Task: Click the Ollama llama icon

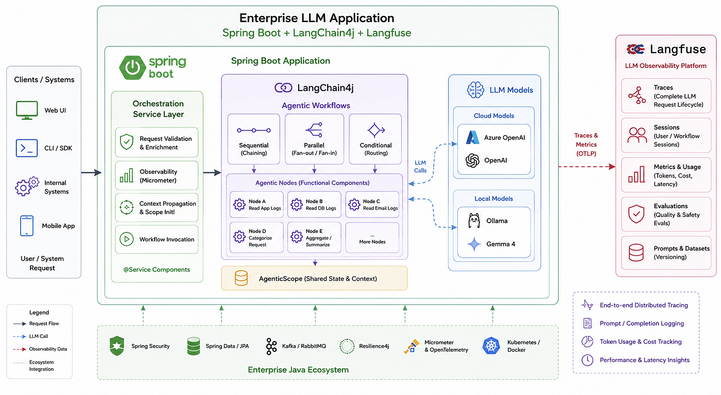Action: pyautogui.click(x=474, y=221)
